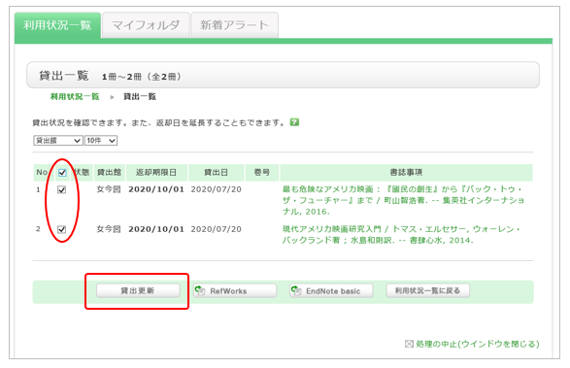Image resolution: width=570 pixels, height=368 pixels.
Task: Open the 最も危険なアメリカ映画 book title link
Action: click(x=404, y=200)
